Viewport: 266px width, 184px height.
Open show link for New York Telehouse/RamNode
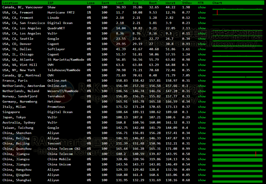[202, 70]
